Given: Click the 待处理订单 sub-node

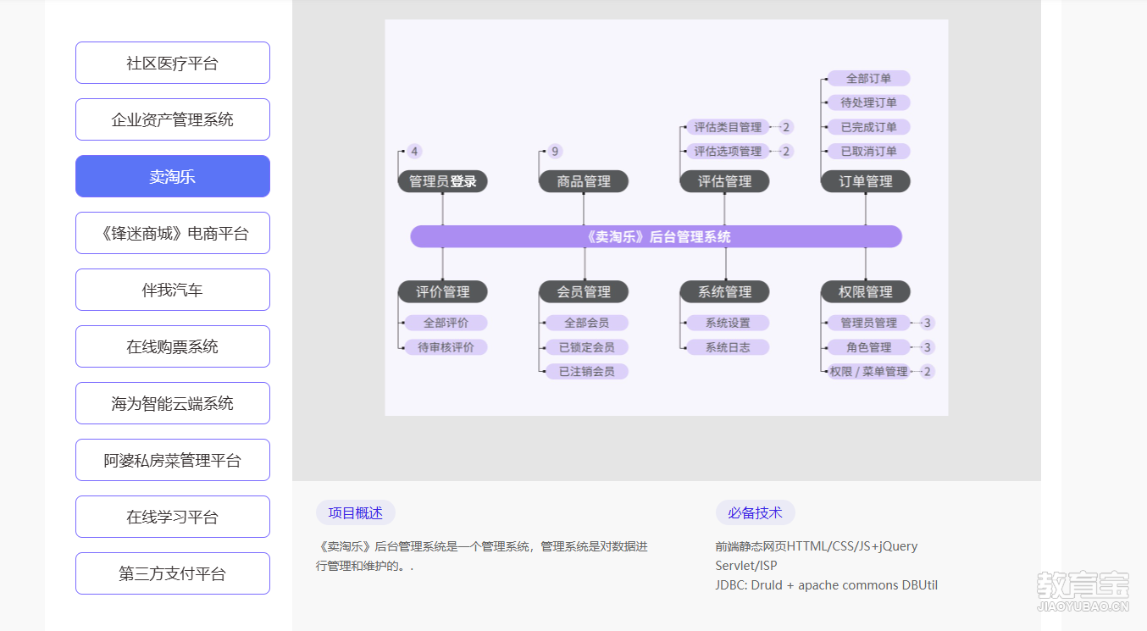Looking at the screenshot, I should [x=868, y=102].
